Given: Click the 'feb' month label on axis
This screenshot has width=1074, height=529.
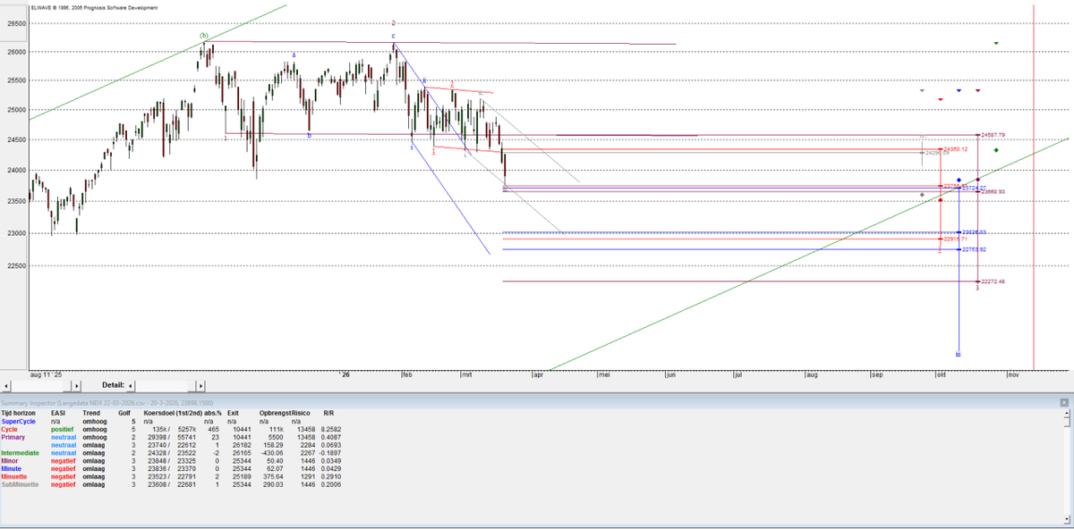Looking at the screenshot, I should point(408,375).
